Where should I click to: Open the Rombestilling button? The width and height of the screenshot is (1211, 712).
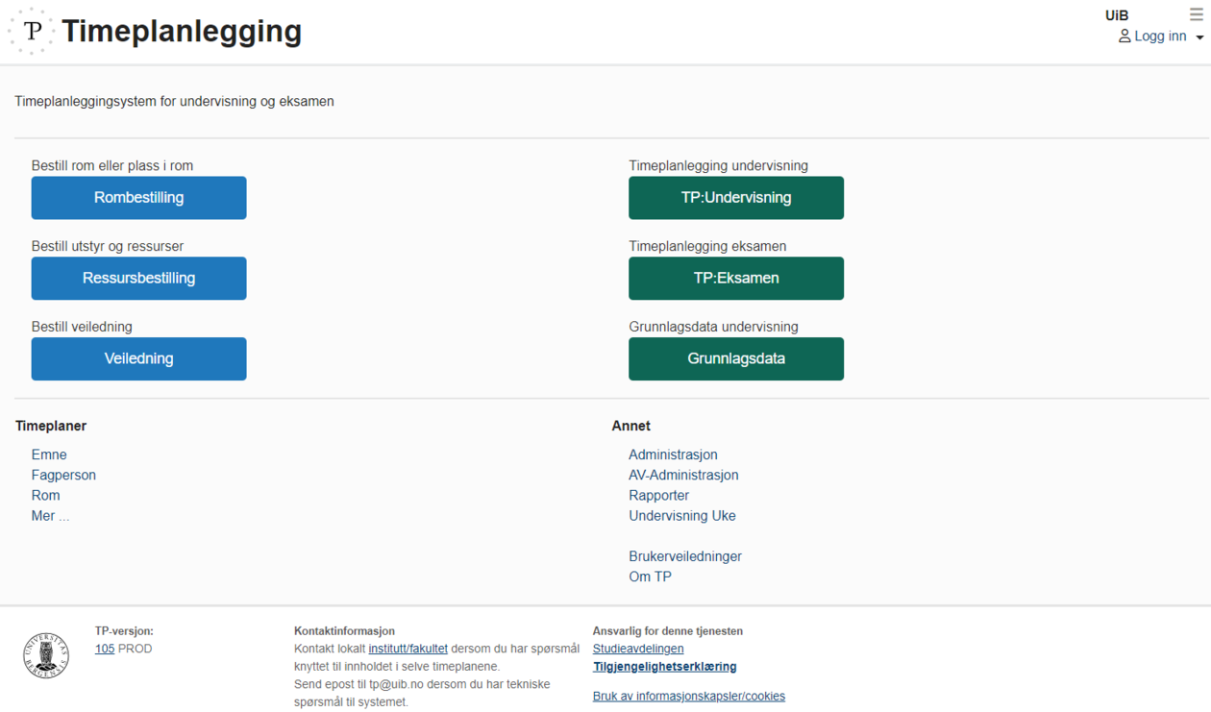(138, 198)
